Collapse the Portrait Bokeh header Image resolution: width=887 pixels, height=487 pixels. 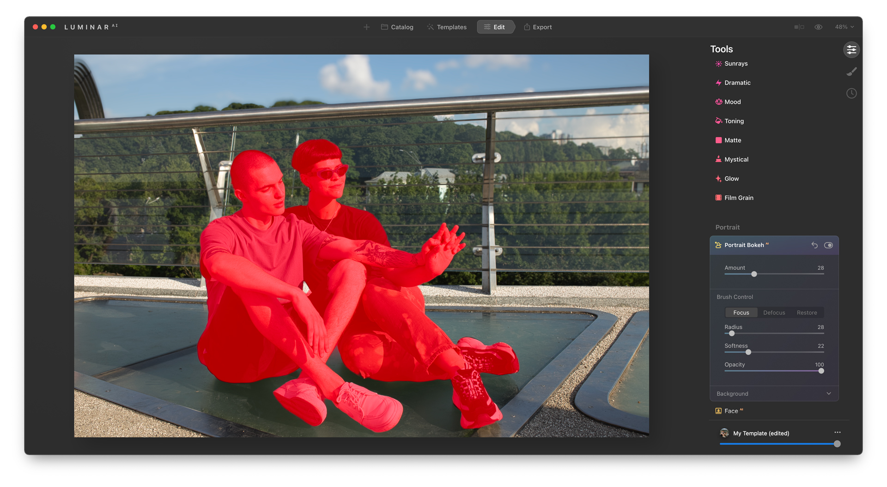pyautogui.click(x=774, y=245)
